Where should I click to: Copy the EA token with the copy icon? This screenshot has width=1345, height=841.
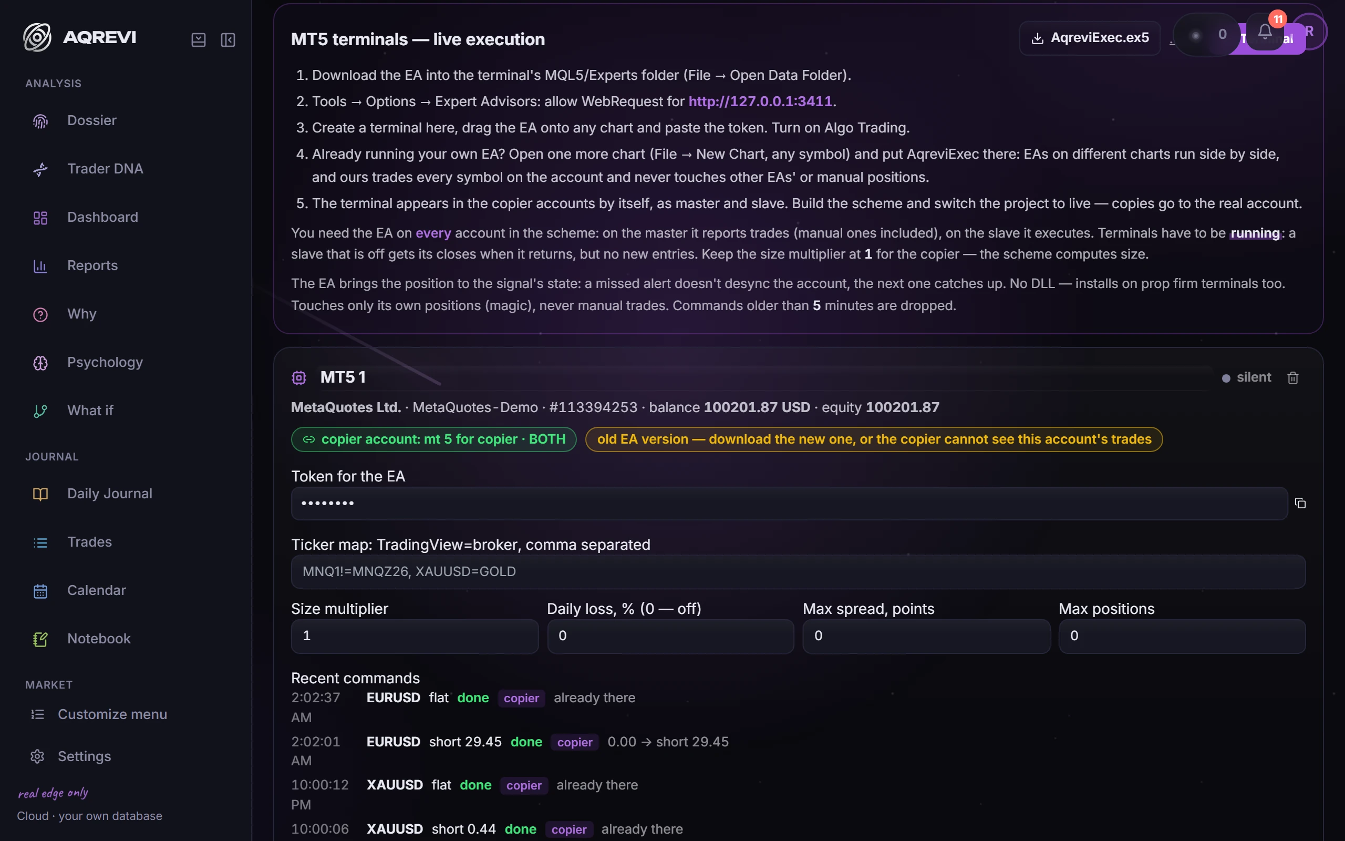click(1300, 504)
